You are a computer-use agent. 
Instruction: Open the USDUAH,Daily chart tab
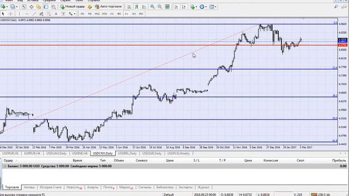pos(56,154)
